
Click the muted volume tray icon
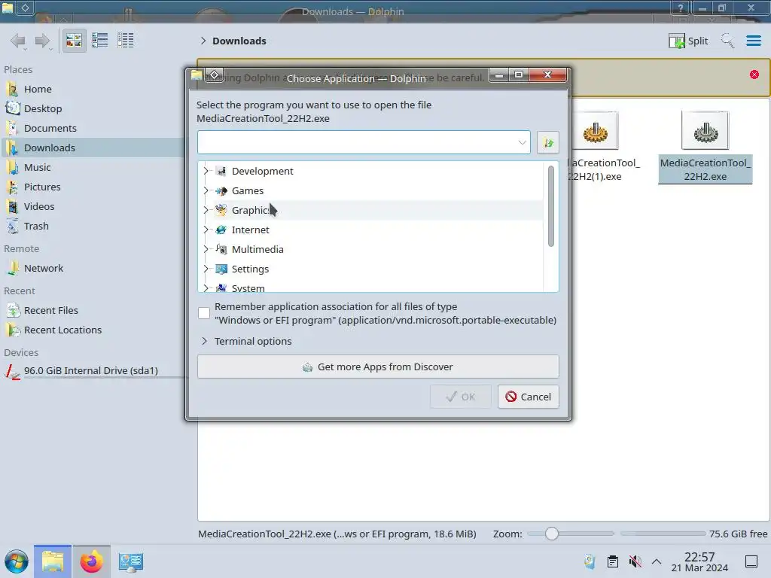coord(635,561)
